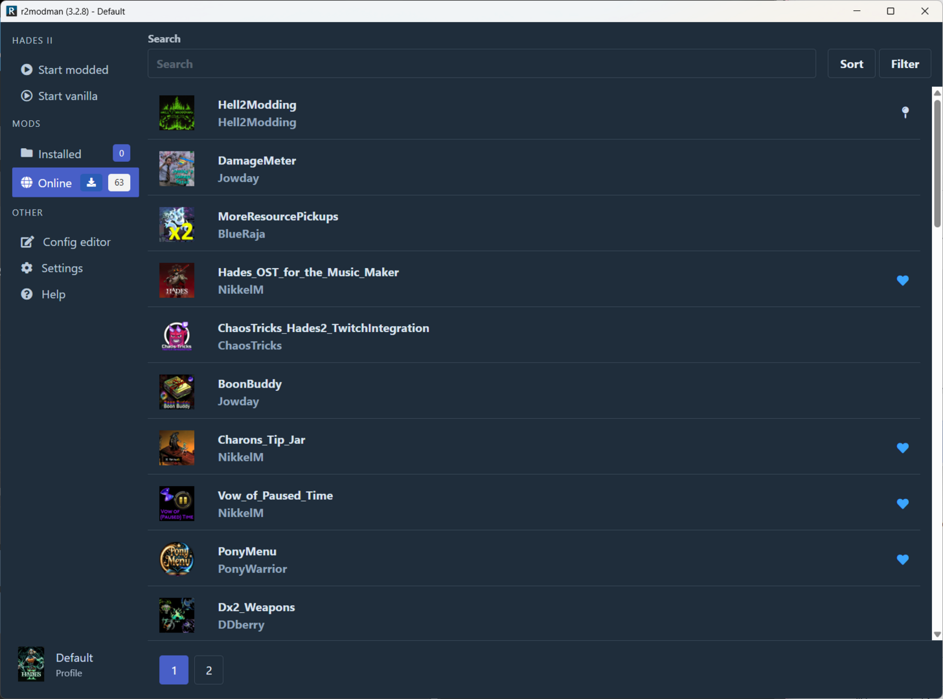Click the scrollbar down arrow

click(937, 635)
